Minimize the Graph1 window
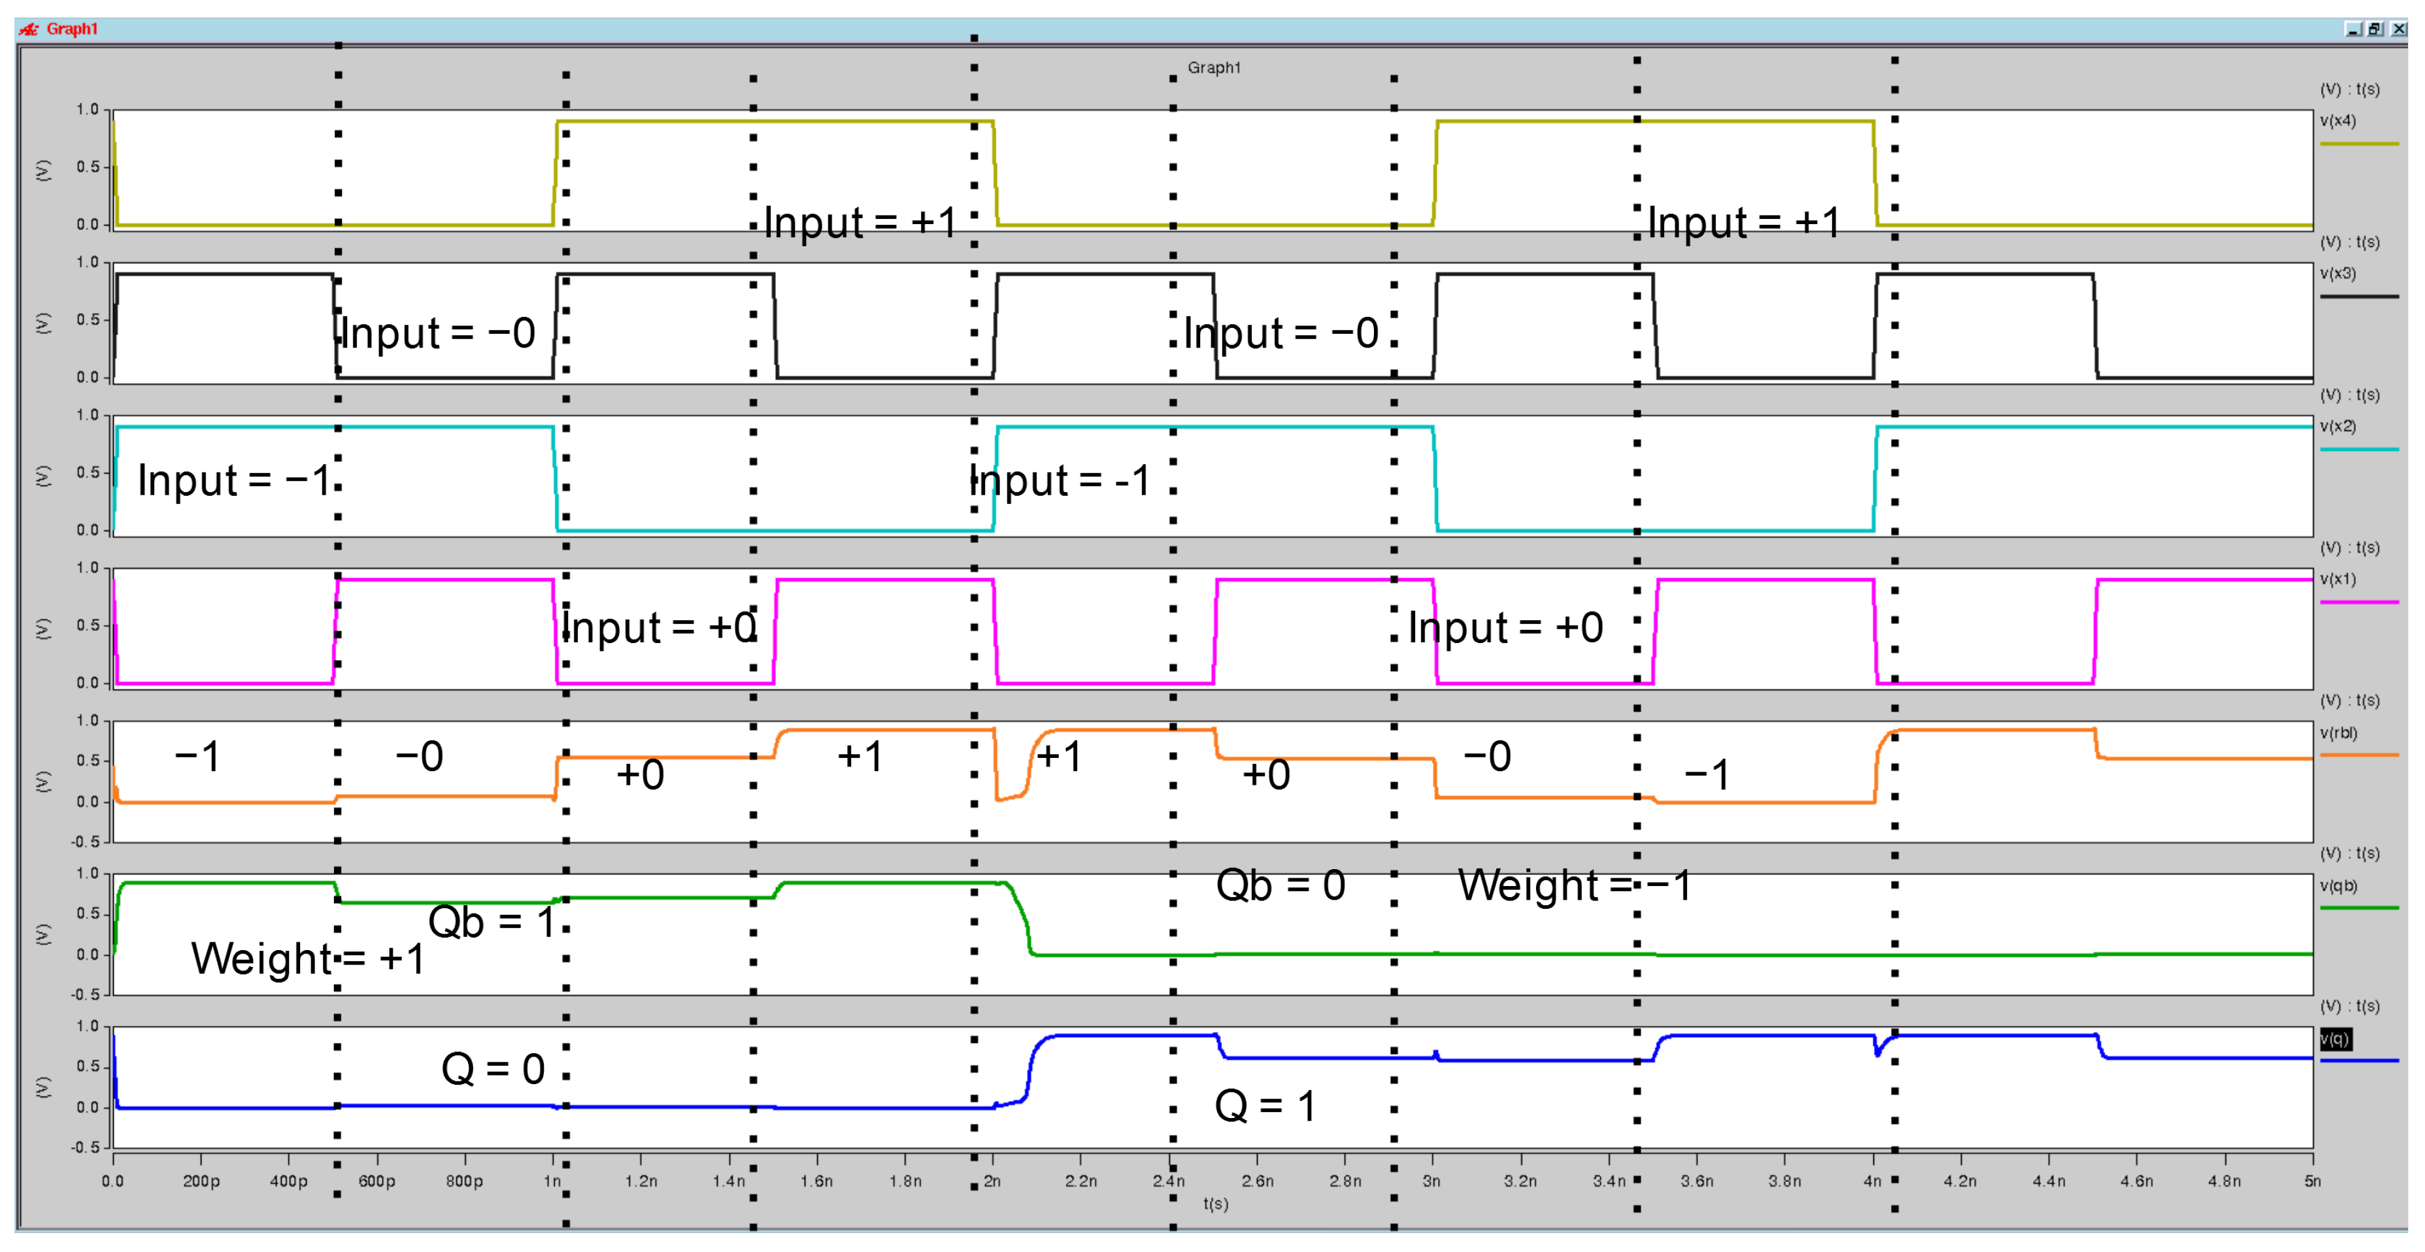This screenshot has height=1252, width=2425. pyautogui.click(x=2354, y=29)
